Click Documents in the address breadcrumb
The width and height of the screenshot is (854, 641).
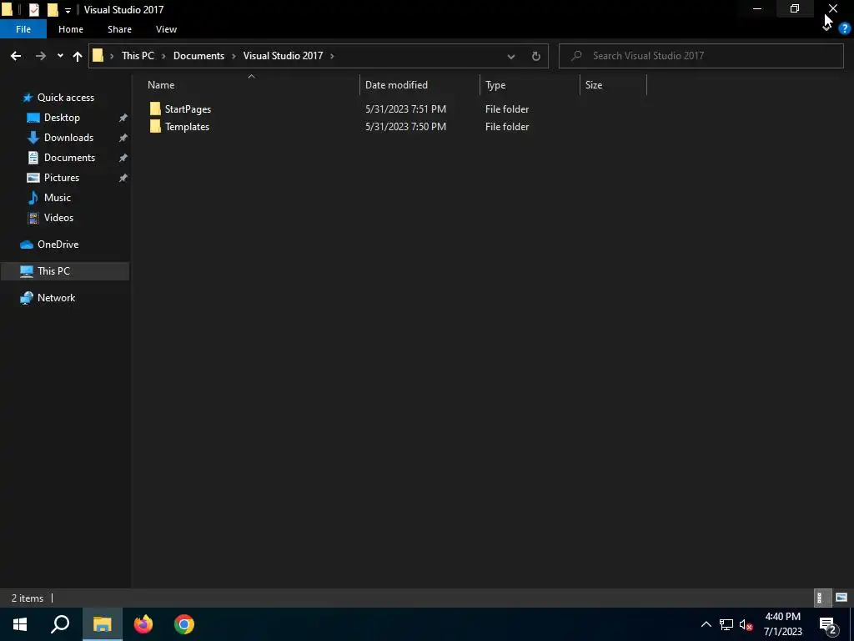click(198, 56)
